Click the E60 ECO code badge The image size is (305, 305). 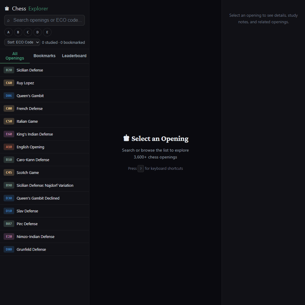coord(9,134)
